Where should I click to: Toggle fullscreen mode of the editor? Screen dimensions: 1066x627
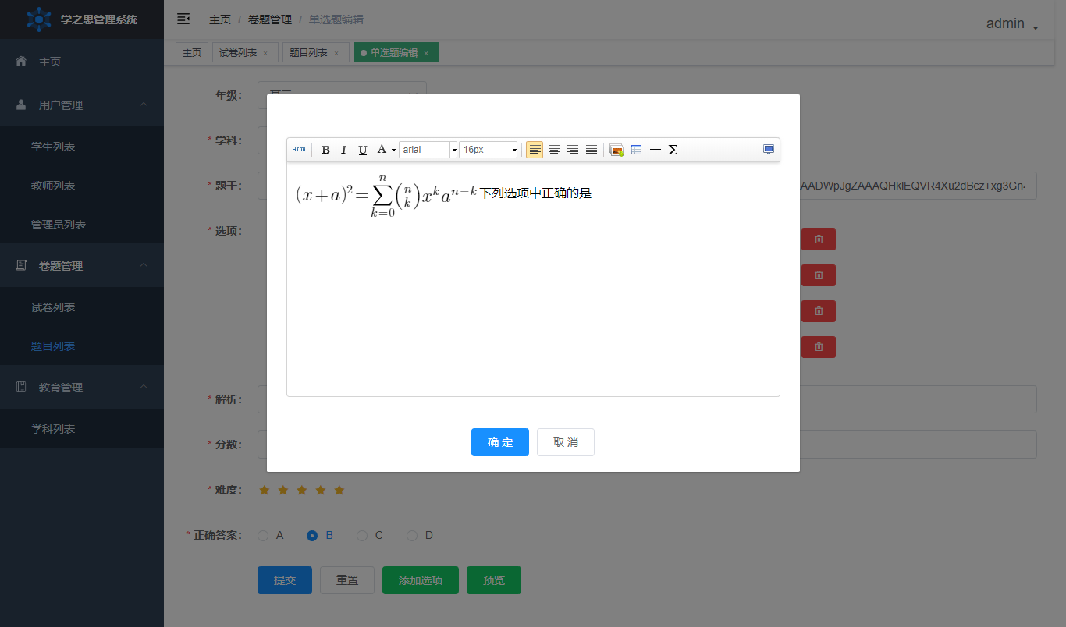[x=768, y=150]
